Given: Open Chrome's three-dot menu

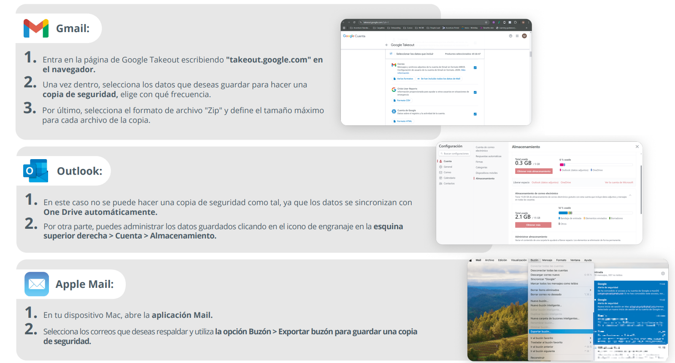Looking at the screenshot, I should click(528, 22).
